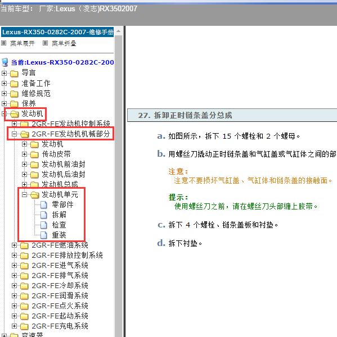Click the 2GR-FE冷却系统 folder icon
Image resolution: width=337 pixels, height=337 pixels.
coord(24,286)
